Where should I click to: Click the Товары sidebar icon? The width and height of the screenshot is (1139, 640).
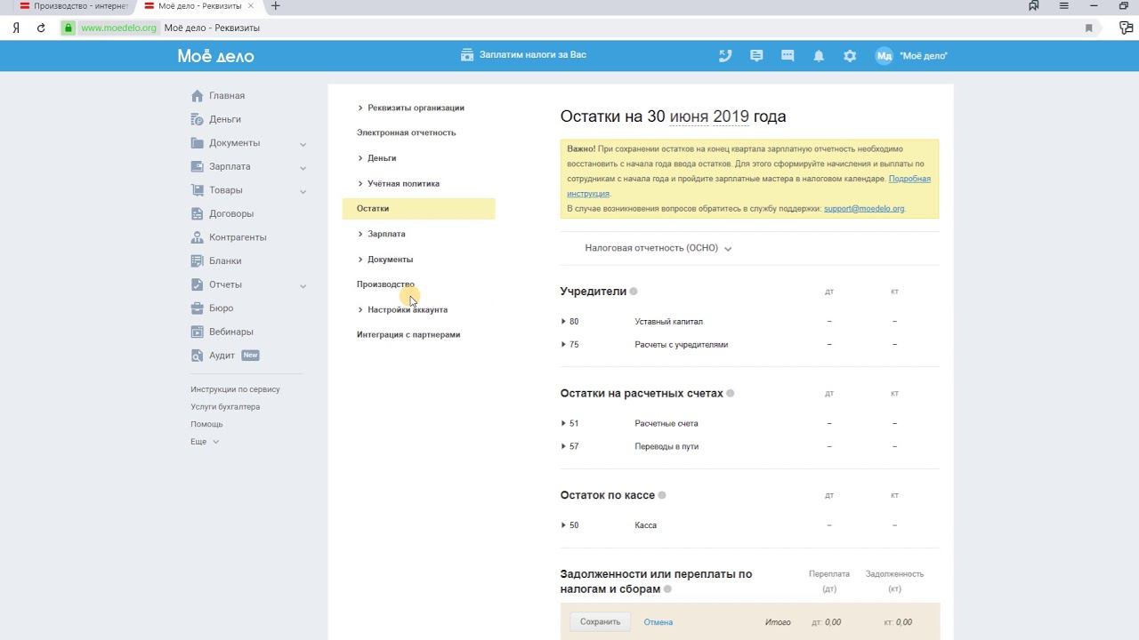pyautogui.click(x=198, y=190)
